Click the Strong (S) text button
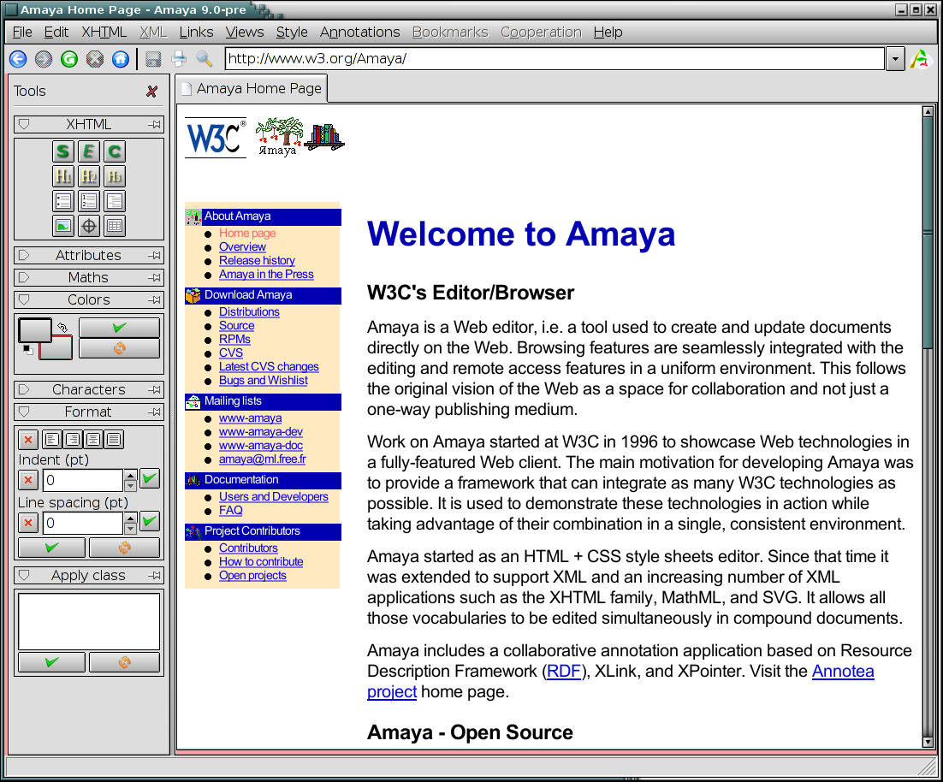 63,152
